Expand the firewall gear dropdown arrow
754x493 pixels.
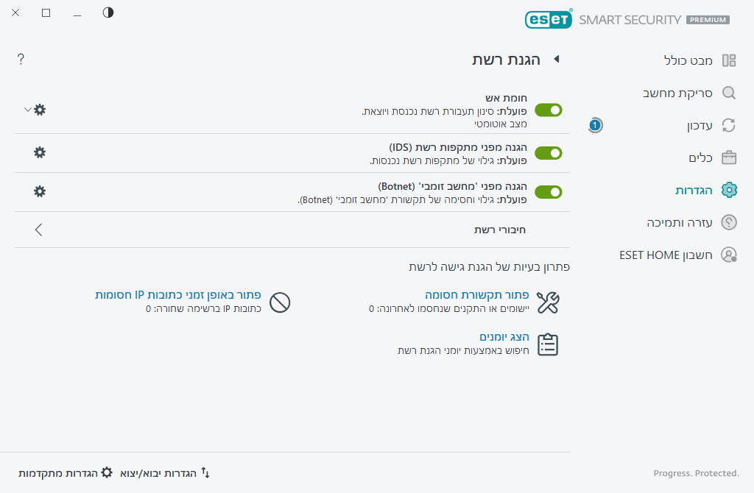27,110
